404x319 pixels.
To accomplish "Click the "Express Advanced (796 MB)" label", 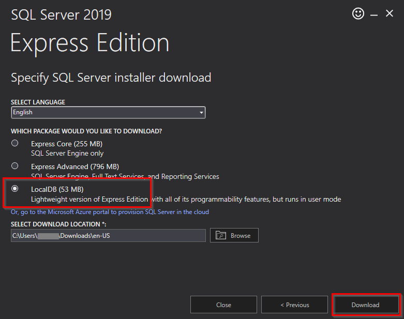I will point(75,166).
